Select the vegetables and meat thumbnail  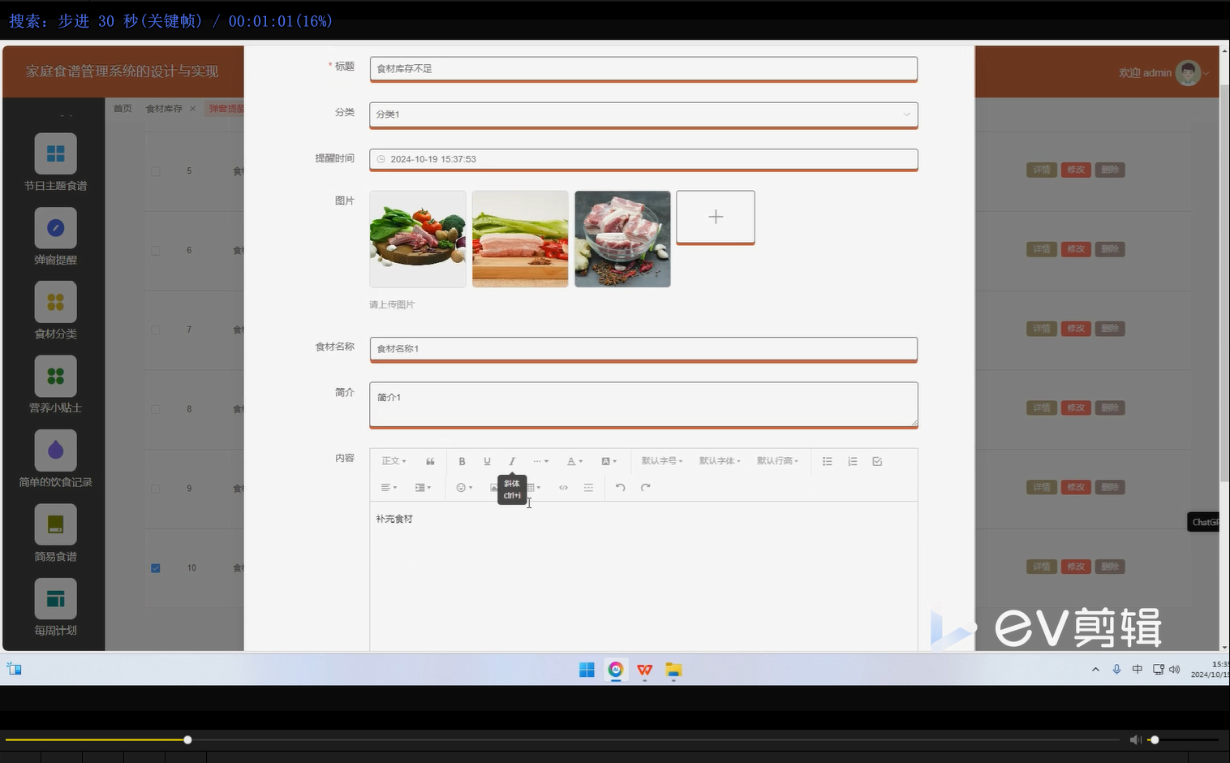point(418,239)
